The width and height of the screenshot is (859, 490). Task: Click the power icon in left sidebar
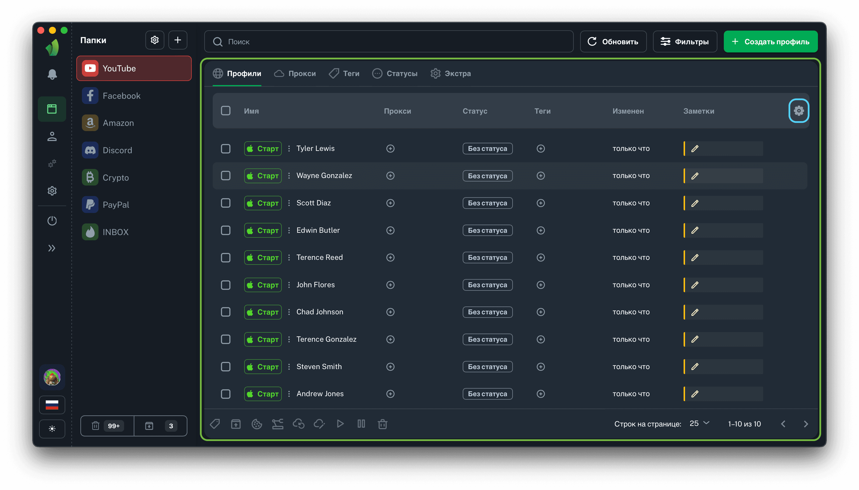tap(52, 221)
